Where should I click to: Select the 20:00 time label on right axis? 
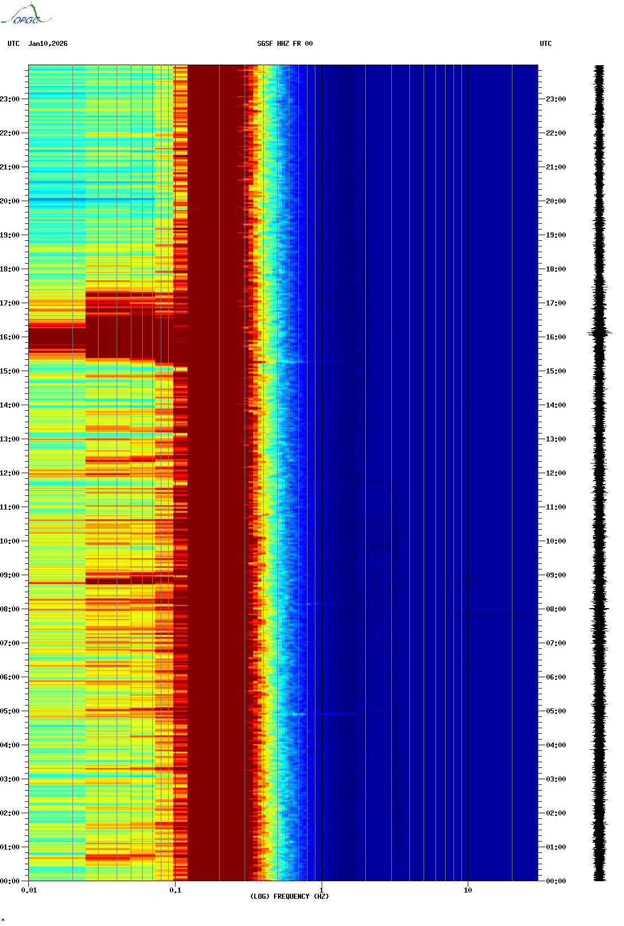(555, 201)
